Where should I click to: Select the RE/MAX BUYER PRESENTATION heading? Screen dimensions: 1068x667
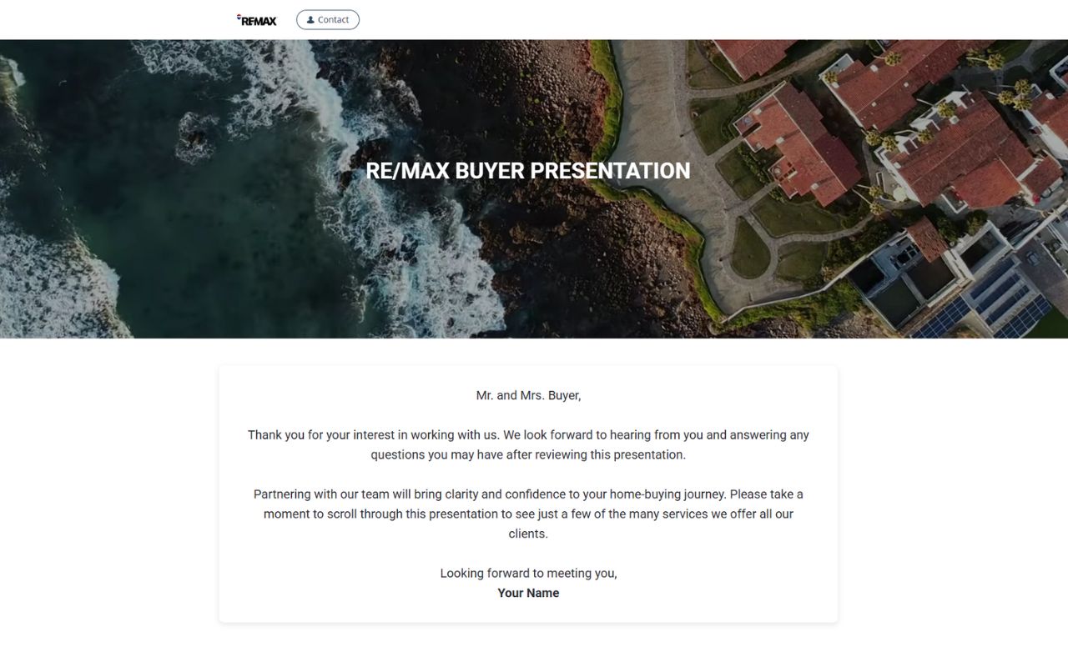(527, 171)
